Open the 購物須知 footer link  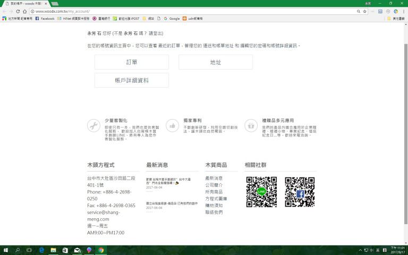click(214, 205)
